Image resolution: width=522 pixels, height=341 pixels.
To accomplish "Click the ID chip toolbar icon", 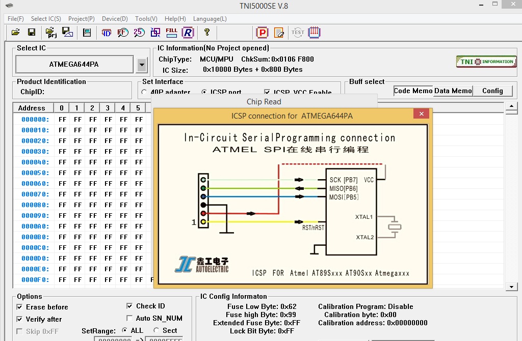I will click(x=106, y=33).
